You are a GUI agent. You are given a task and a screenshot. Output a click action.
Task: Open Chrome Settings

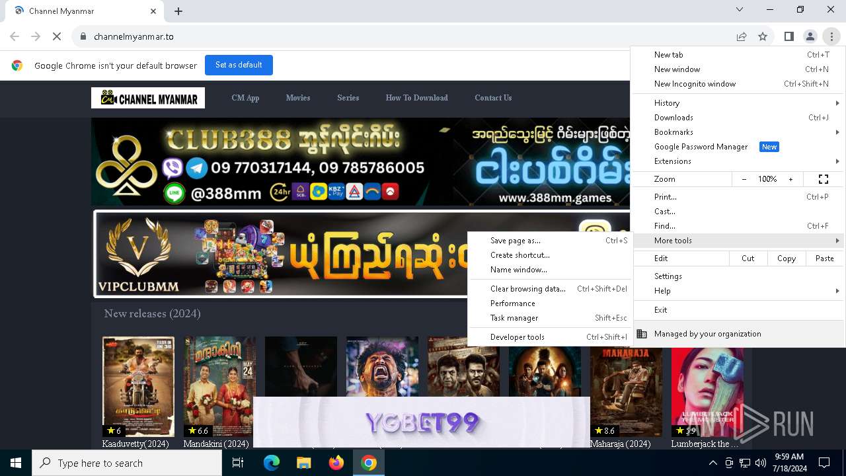738,276
